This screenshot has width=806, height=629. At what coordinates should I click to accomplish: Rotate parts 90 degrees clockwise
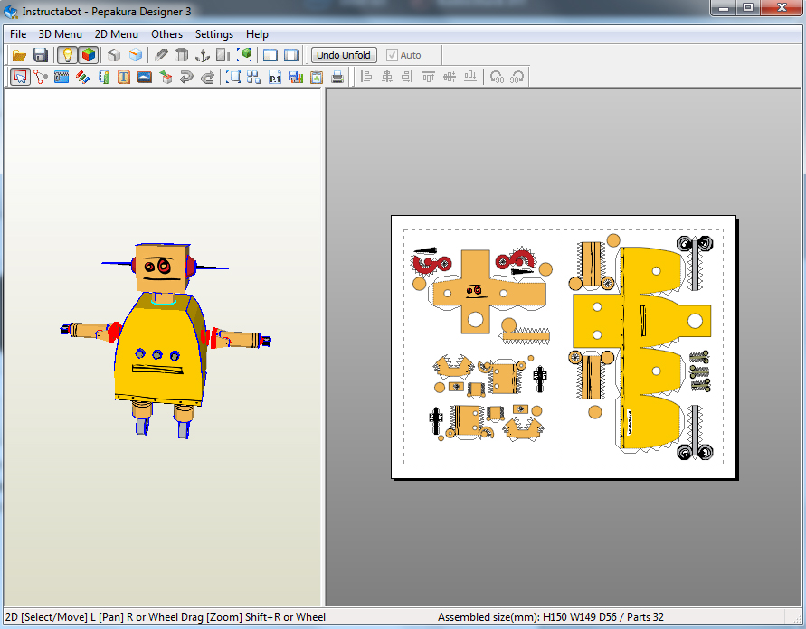click(x=517, y=77)
